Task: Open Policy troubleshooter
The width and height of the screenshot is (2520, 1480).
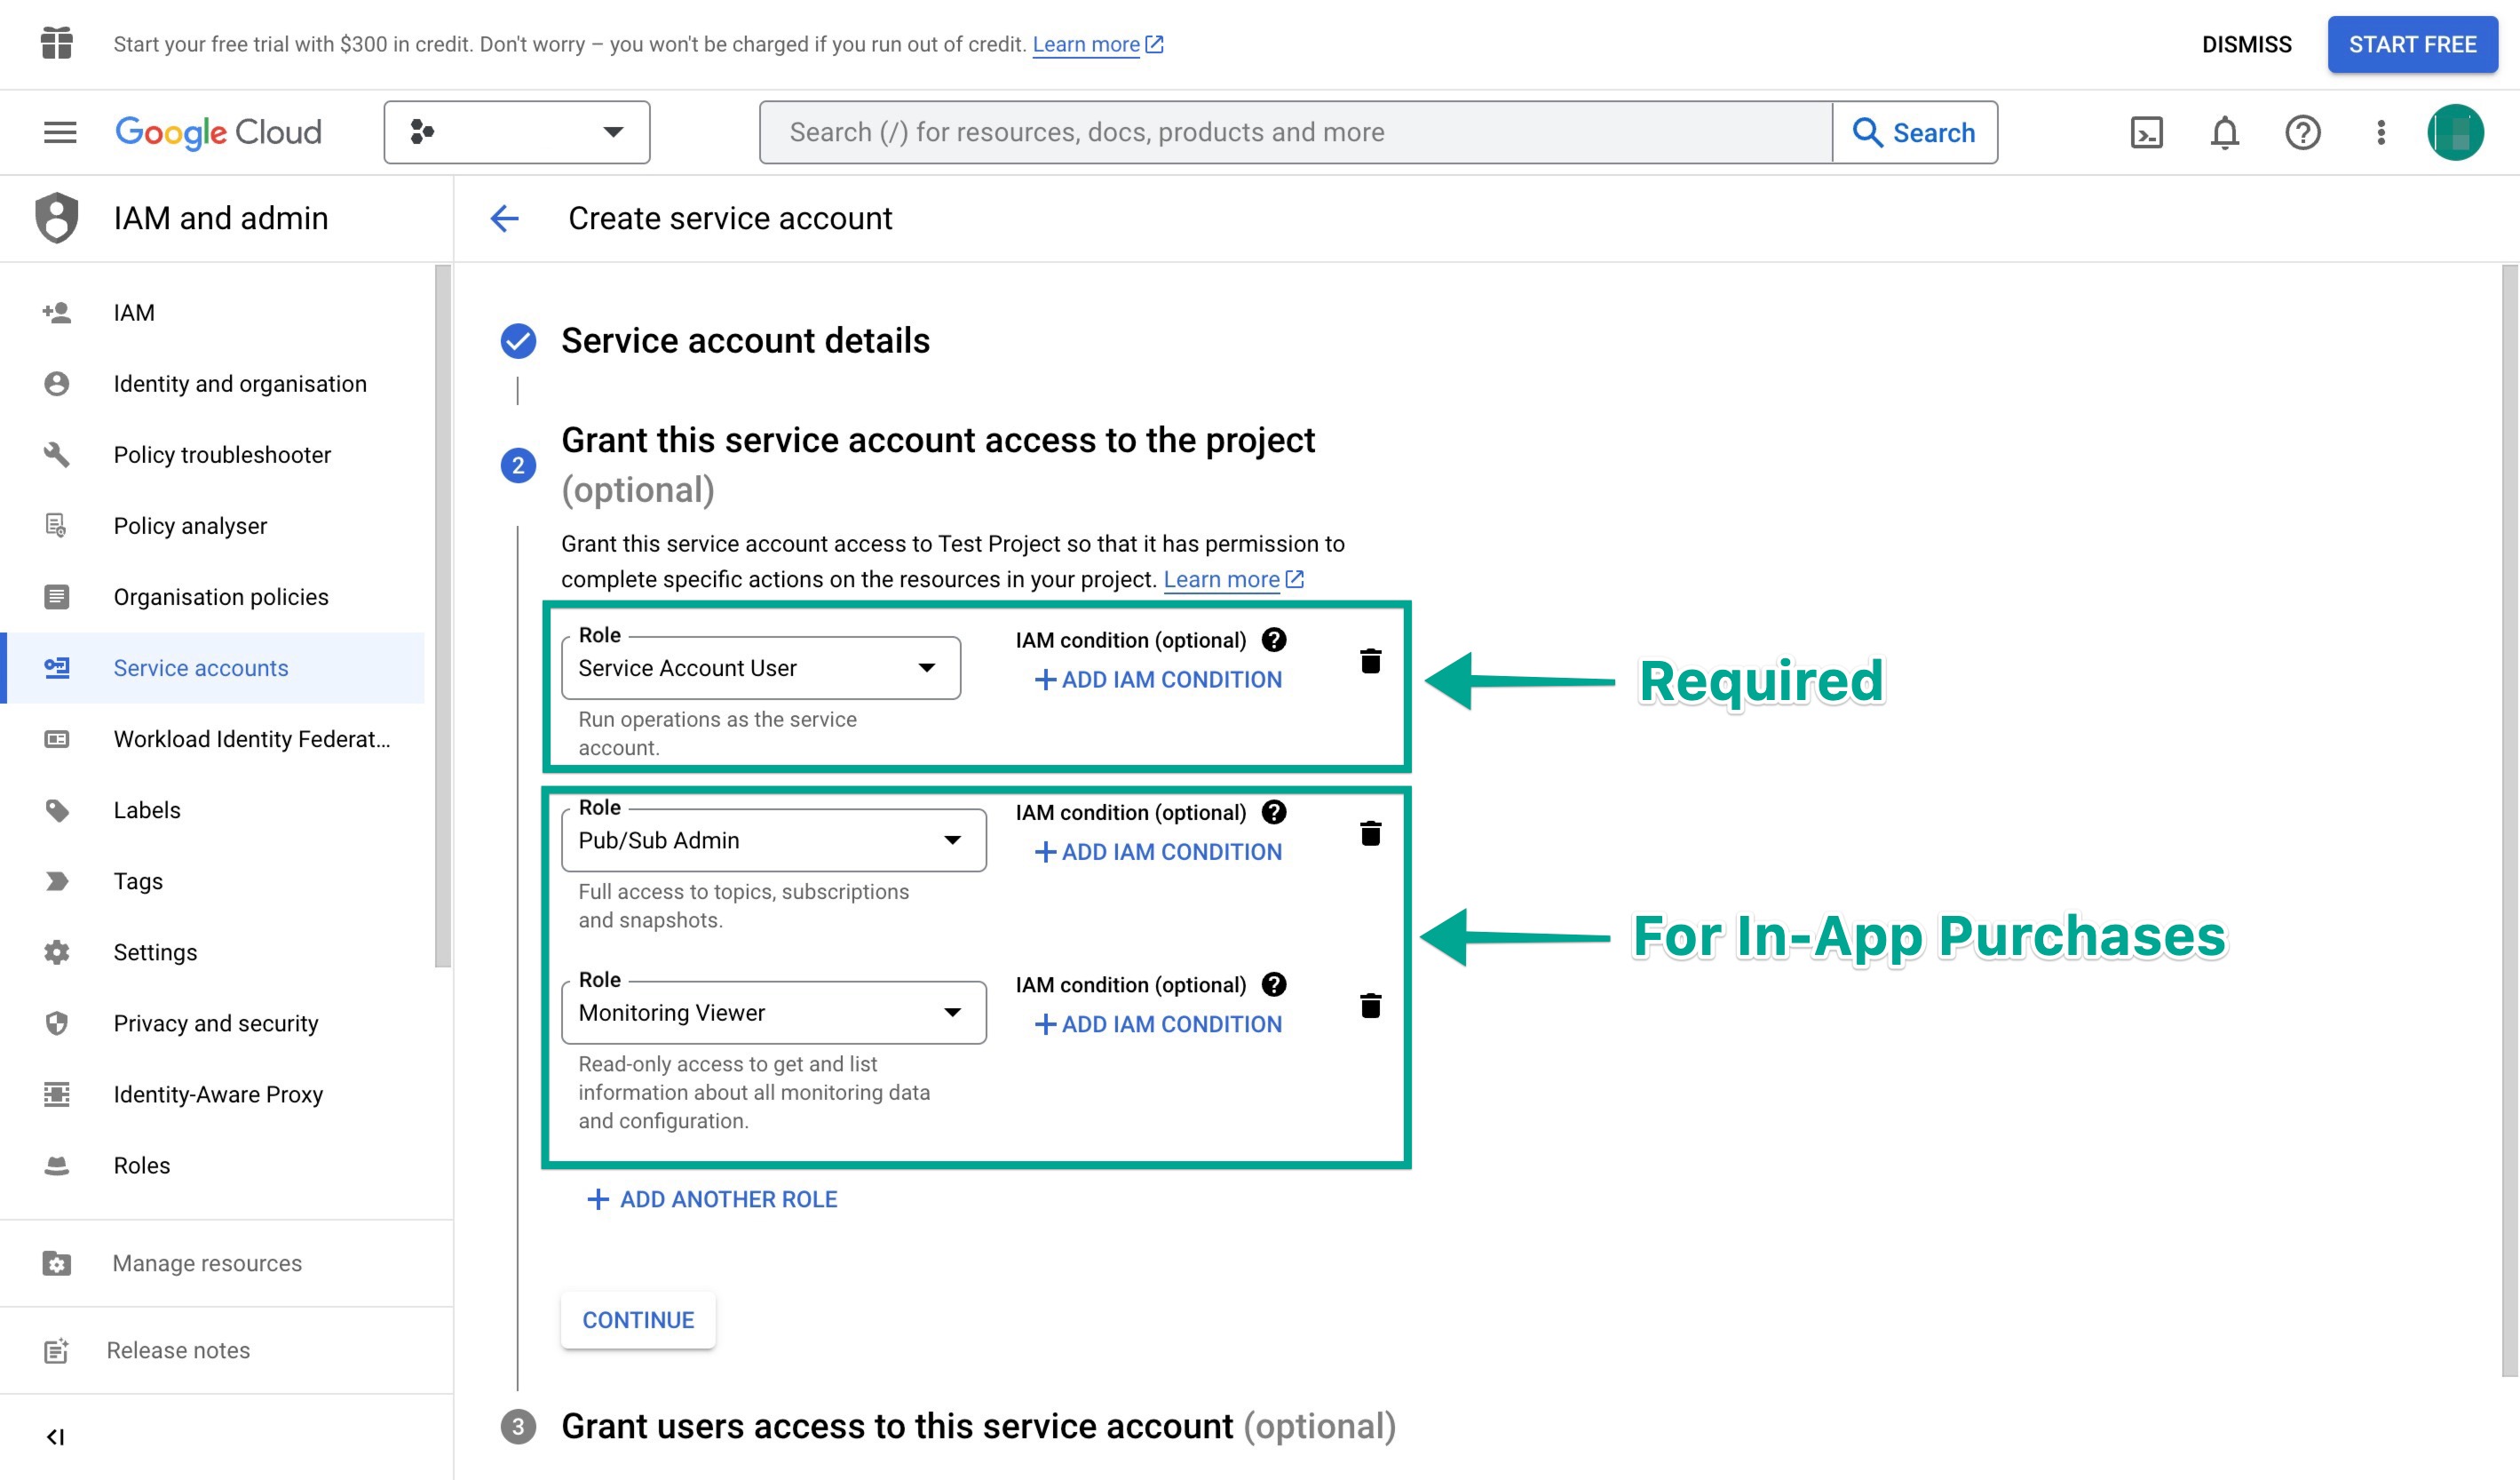Action: click(212, 454)
